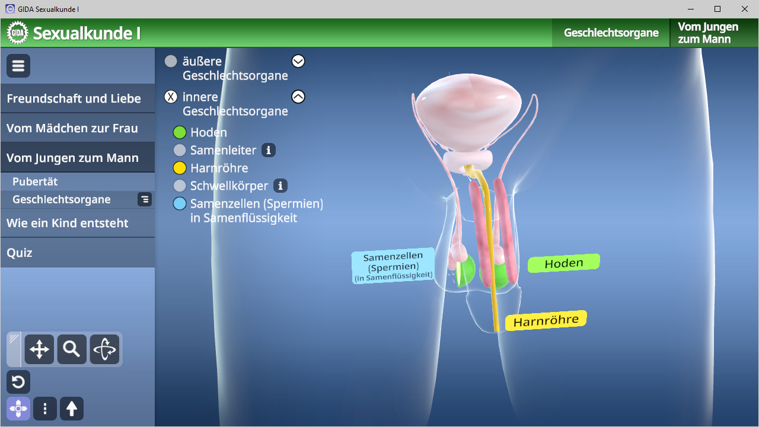Viewport: 759px width, 427px height.
Task: Maximize the GIDA Sexualkunde window
Action: 717,9
